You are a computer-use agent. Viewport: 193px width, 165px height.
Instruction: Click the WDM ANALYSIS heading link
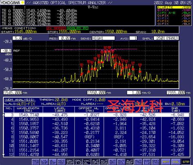20,100
